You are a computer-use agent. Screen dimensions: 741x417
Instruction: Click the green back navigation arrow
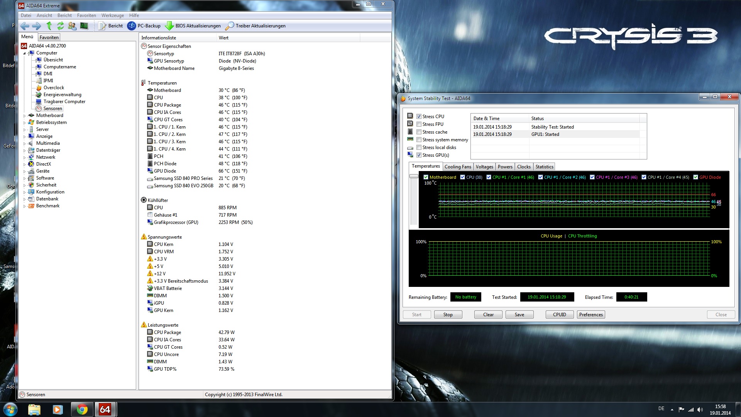[25, 26]
